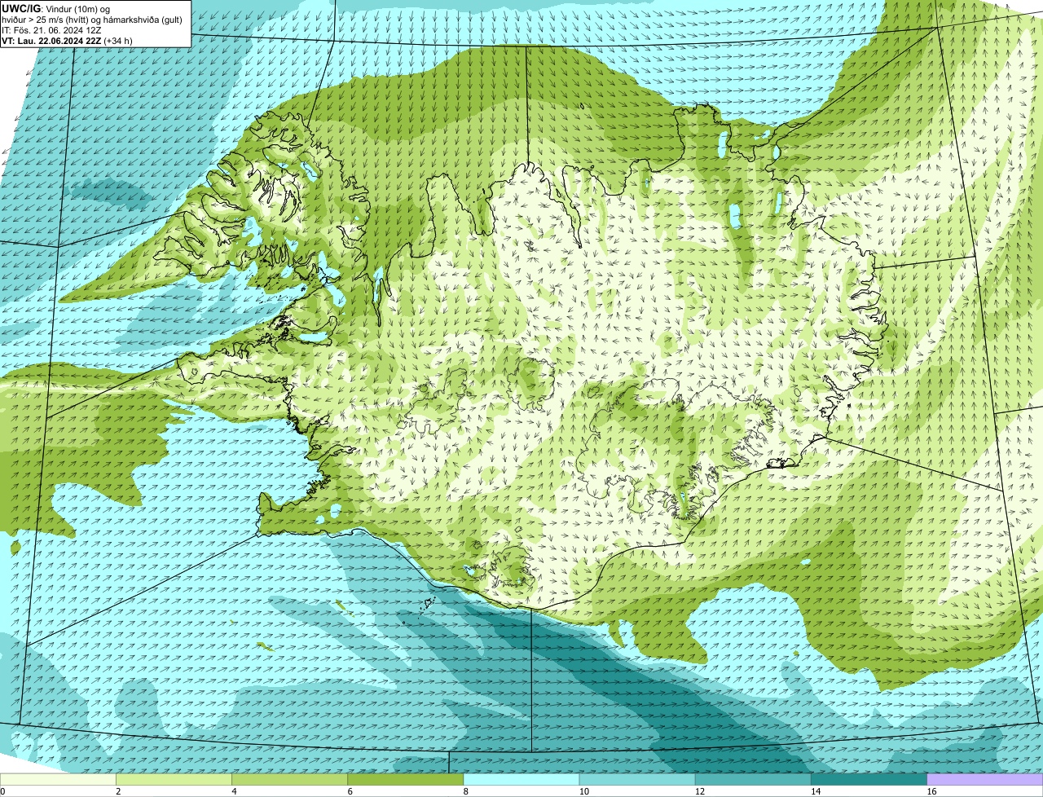Click the lavender above-16 m/s scale segment
This screenshot has width=1043, height=797.
(x=985, y=779)
